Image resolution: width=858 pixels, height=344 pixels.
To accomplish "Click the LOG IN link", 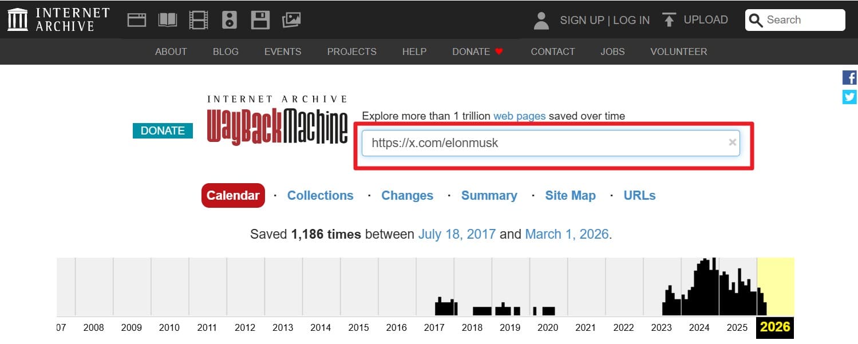I will click(x=631, y=20).
